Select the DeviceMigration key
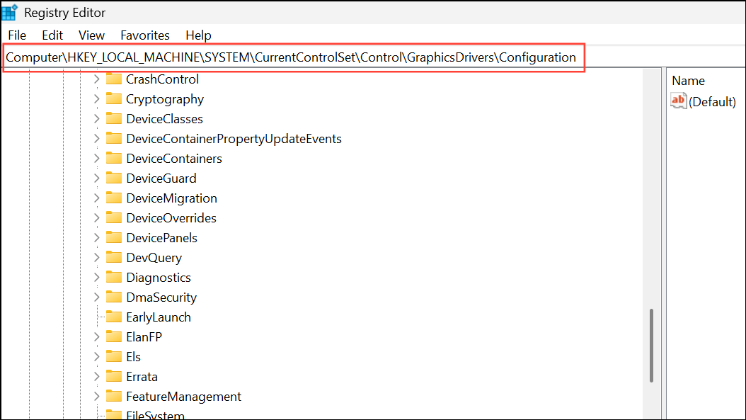The height and width of the screenshot is (420, 746). (171, 198)
